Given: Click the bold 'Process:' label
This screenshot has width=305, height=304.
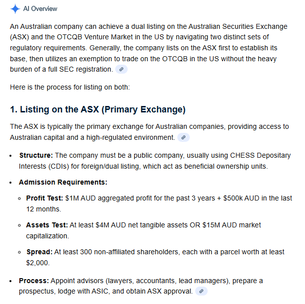Looking at the screenshot, I should pos(34,281).
